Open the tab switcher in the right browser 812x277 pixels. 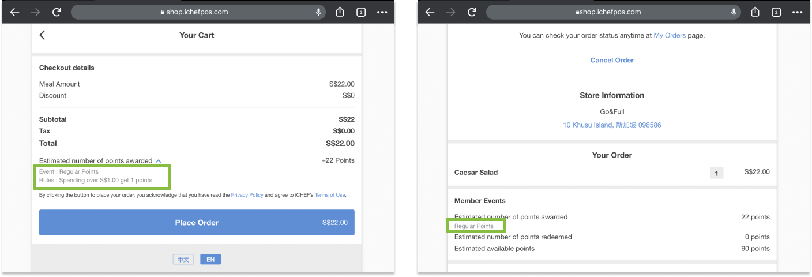click(776, 12)
